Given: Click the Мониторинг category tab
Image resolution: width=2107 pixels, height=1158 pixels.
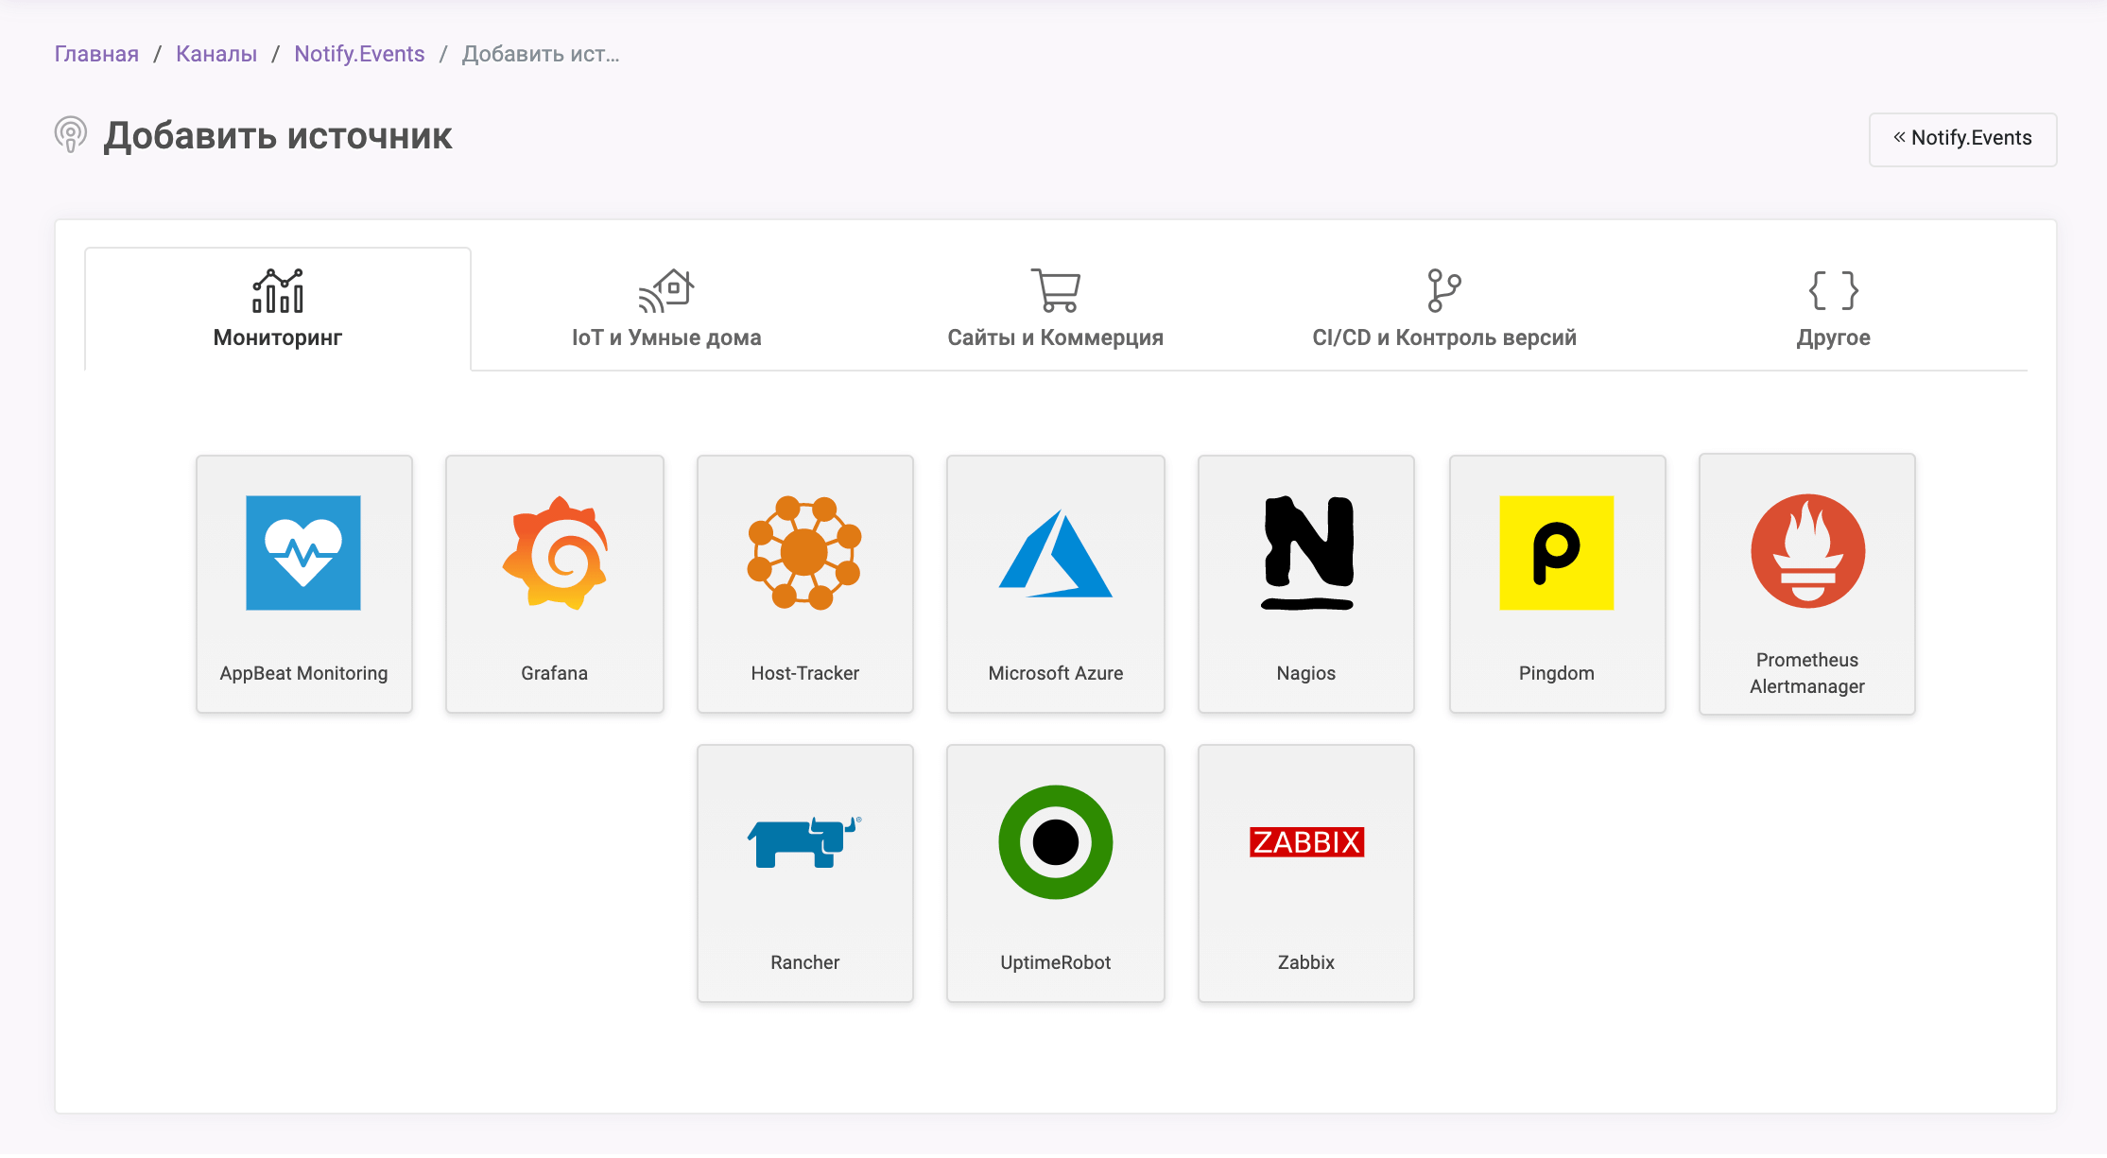Looking at the screenshot, I should tap(278, 308).
